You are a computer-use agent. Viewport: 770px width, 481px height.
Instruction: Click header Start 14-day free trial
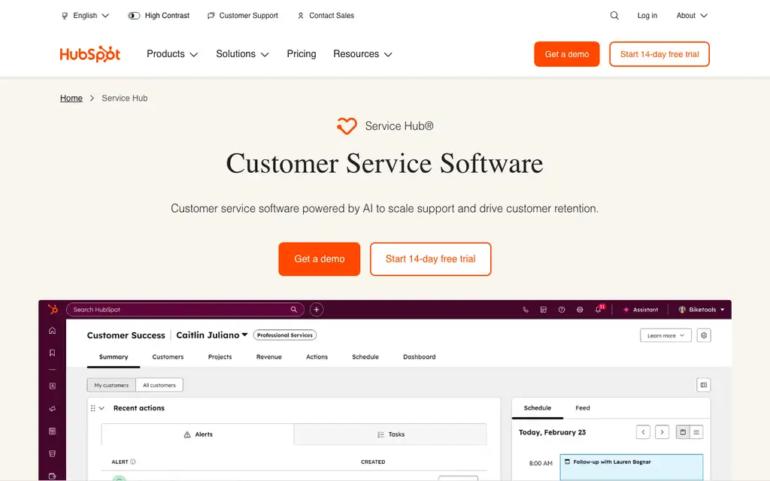[x=659, y=54]
